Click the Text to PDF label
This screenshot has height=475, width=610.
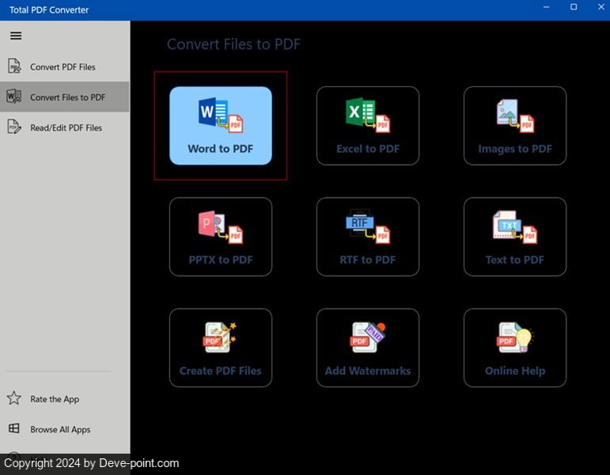pos(515,260)
